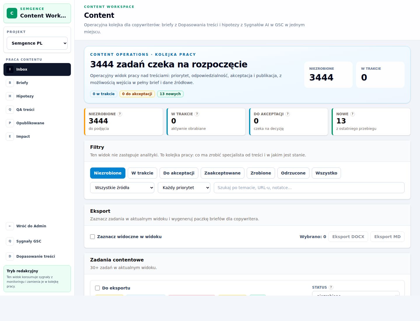Viewport: 420px width, 321px height.
Task: Switch to the Wszystko filter tab
Action: click(x=326, y=173)
